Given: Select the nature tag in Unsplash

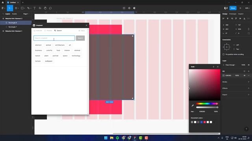Looking at the screenshot, I should tap(38, 56).
